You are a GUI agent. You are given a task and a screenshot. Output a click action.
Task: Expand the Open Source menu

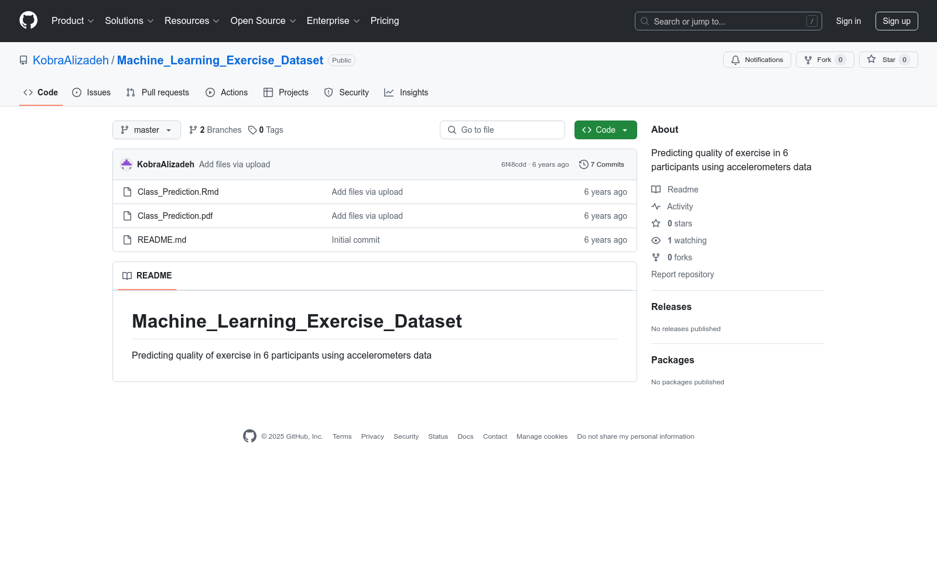click(x=264, y=21)
